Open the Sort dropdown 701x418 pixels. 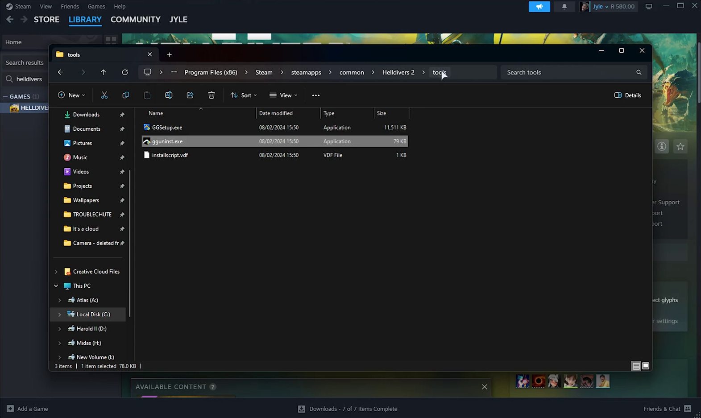point(244,95)
